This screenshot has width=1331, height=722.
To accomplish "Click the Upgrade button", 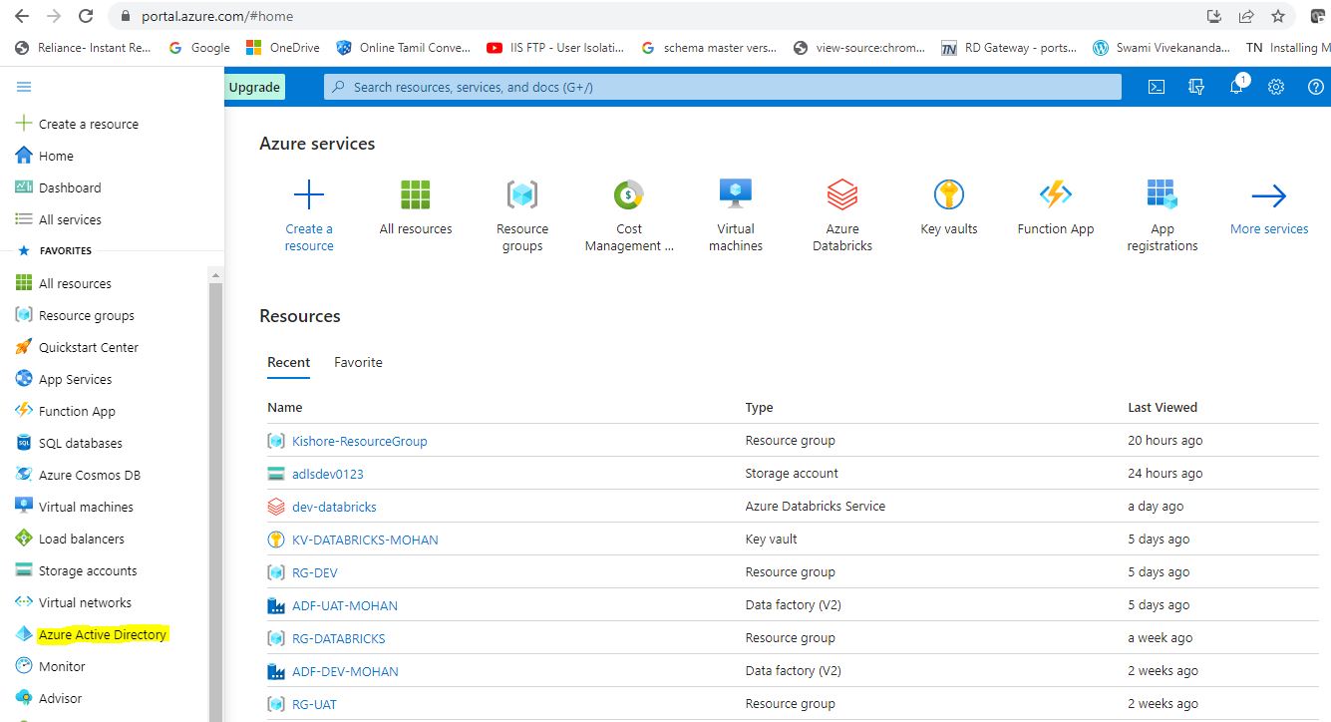I will [x=254, y=87].
